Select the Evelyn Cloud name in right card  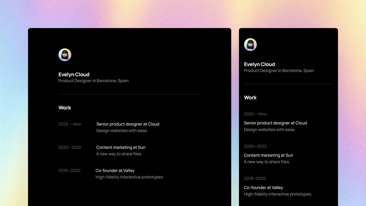click(259, 64)
